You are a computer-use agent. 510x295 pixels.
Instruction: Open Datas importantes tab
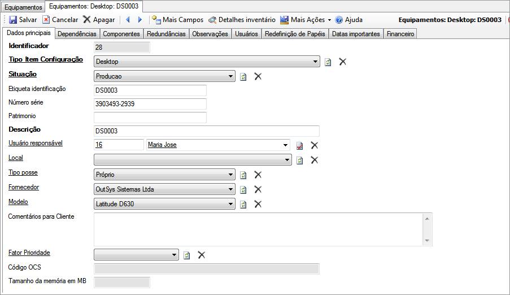pyautogui.click(x=356, y=34)
